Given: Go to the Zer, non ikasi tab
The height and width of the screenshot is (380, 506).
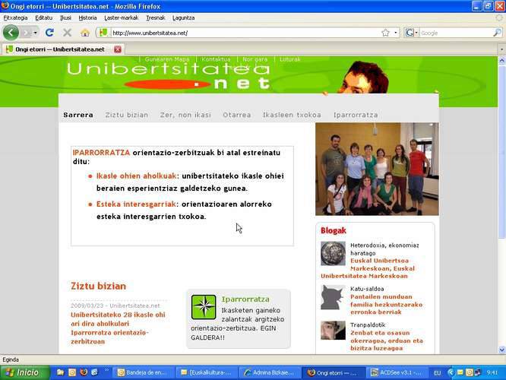Looking at the screenshot, I should coord(185,115).
